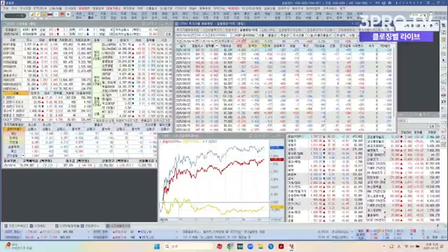Click the dark green app icon on taskbar
448x252 pixels.
[x=240, y=246]
